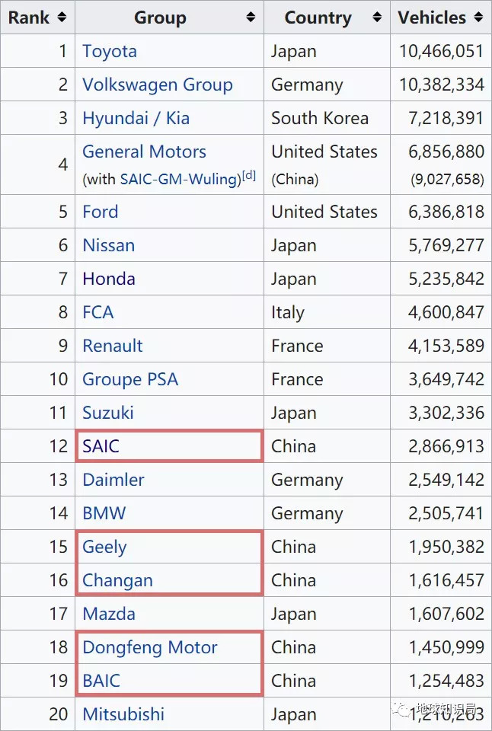The width and height of the screenshot is (492, 731).
Task: Visit the Changan link
Action: tap(117, 580)
